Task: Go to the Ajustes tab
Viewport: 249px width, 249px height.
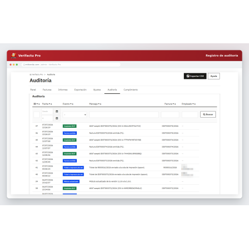Action: tap(97, 90)
